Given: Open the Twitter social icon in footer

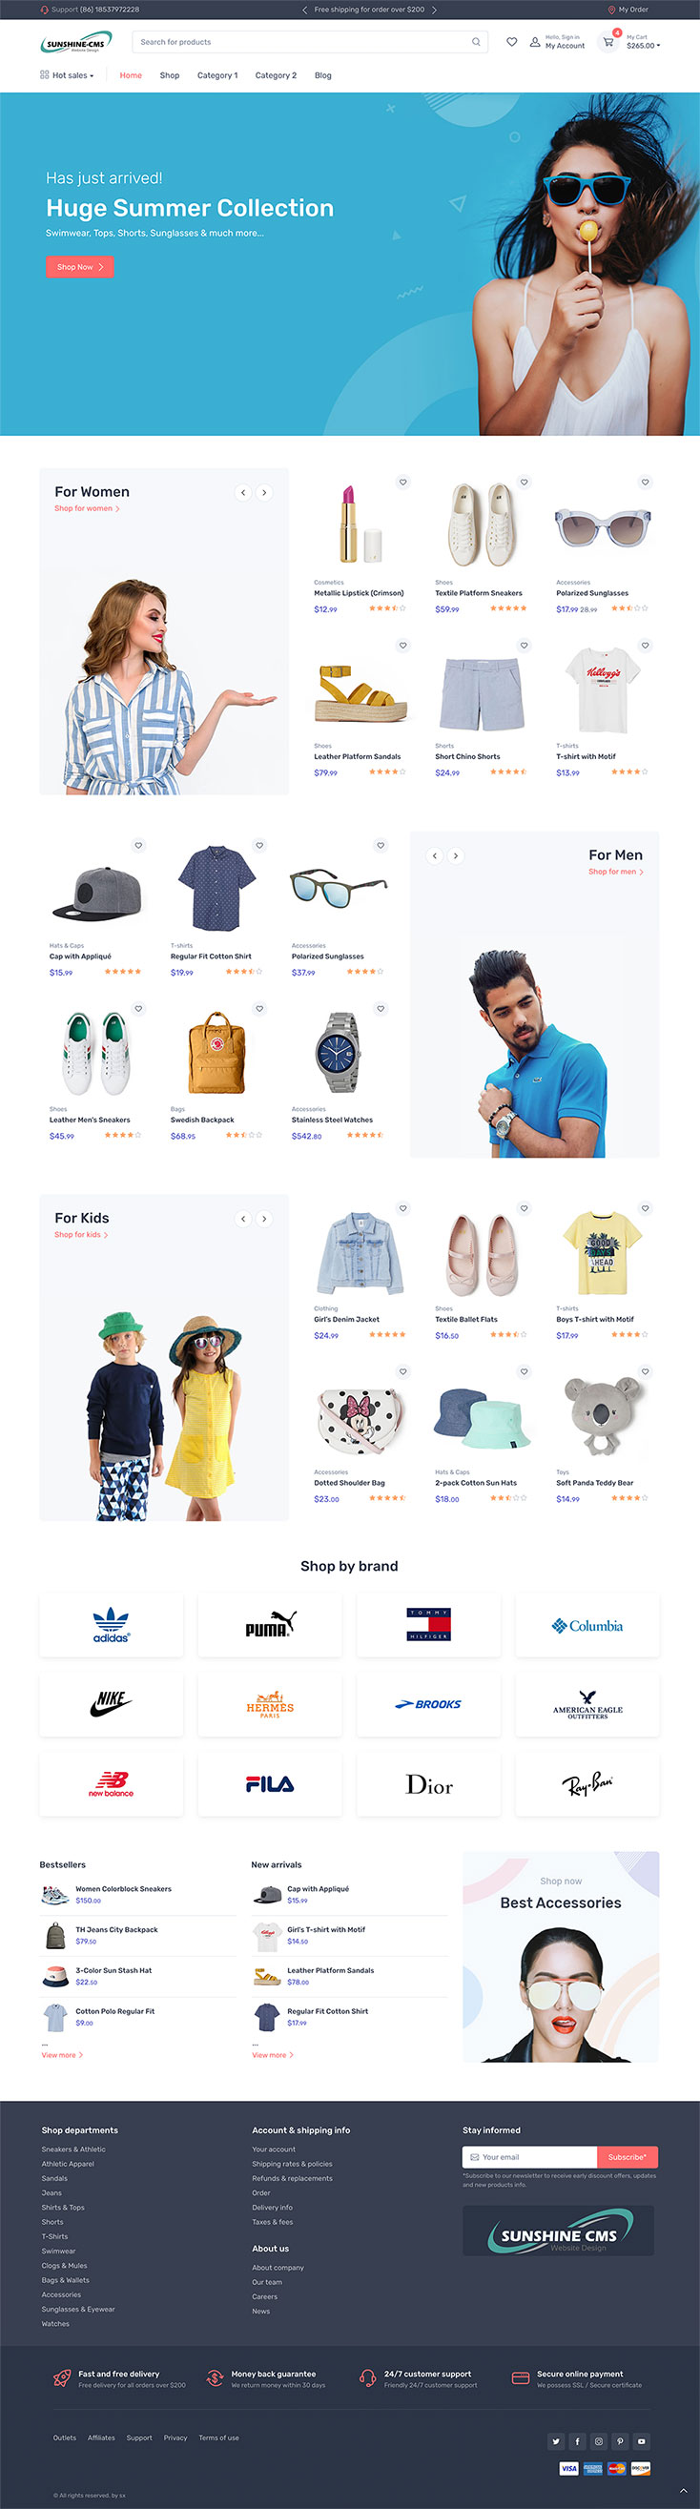Looking at the screenshot, I should [x=556, y=2441].
